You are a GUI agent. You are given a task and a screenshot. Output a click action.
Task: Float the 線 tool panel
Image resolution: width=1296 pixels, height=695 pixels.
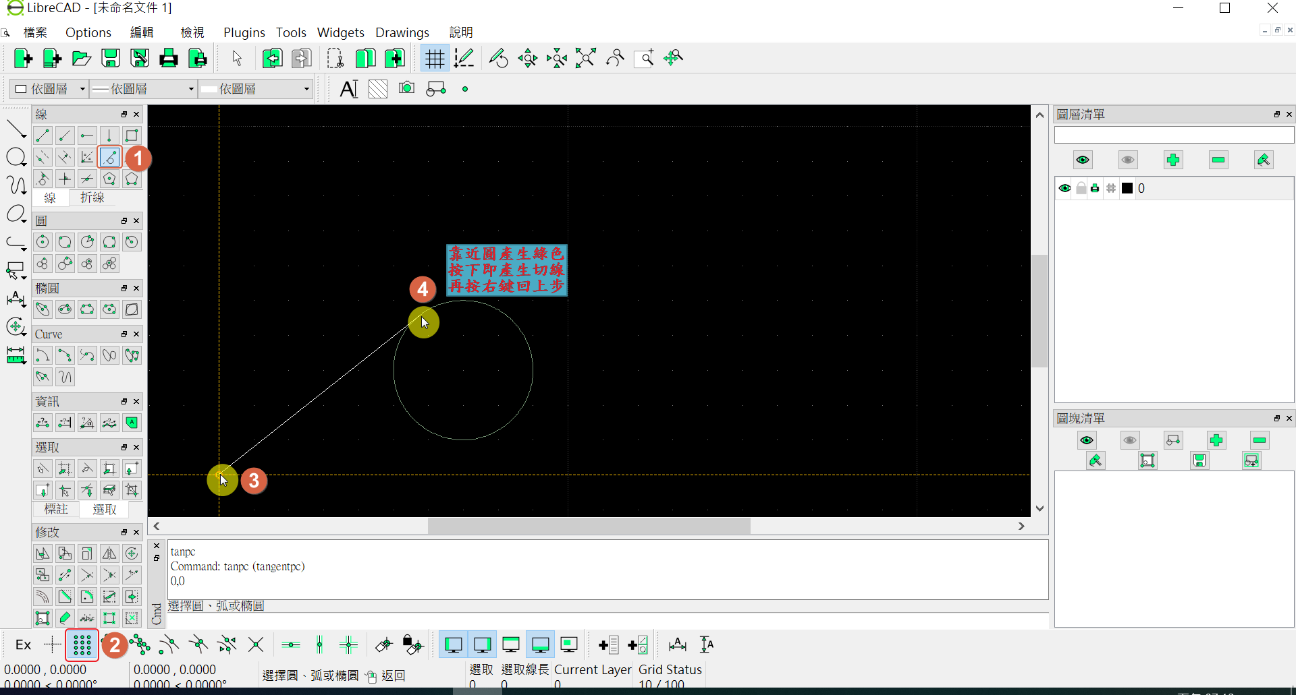click(124, 115)
